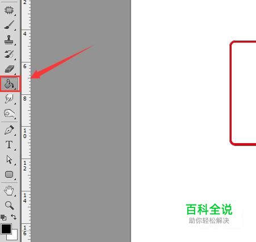The image size is (256, 242).
Task: Click the highlighted Paint Bucket tool
Action: [x=10, y=84]
